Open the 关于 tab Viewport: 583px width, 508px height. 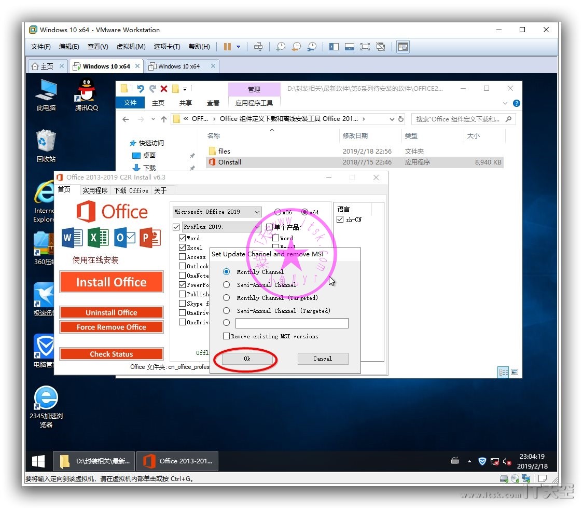(x=160, y=190)
